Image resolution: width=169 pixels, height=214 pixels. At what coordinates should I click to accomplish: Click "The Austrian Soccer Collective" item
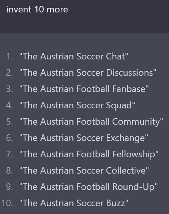[x=84, y=171]
